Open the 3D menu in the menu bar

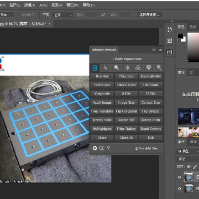click(x=43, y=5)
